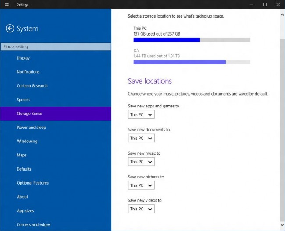Image resolution: width=285 pixels, height=231 pixels.
Task: Expand the Save new music to dropdown
Action: tap(141, 162)
